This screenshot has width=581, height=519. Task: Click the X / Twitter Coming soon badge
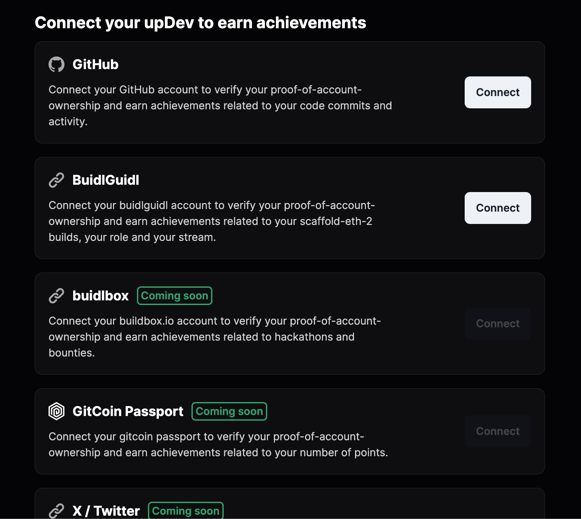(x=186, y=511)
